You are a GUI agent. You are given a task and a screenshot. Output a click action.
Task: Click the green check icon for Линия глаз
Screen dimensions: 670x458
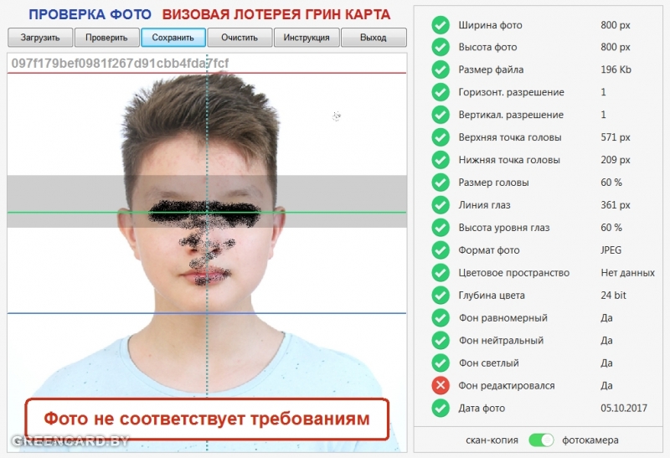coord(441,205)
